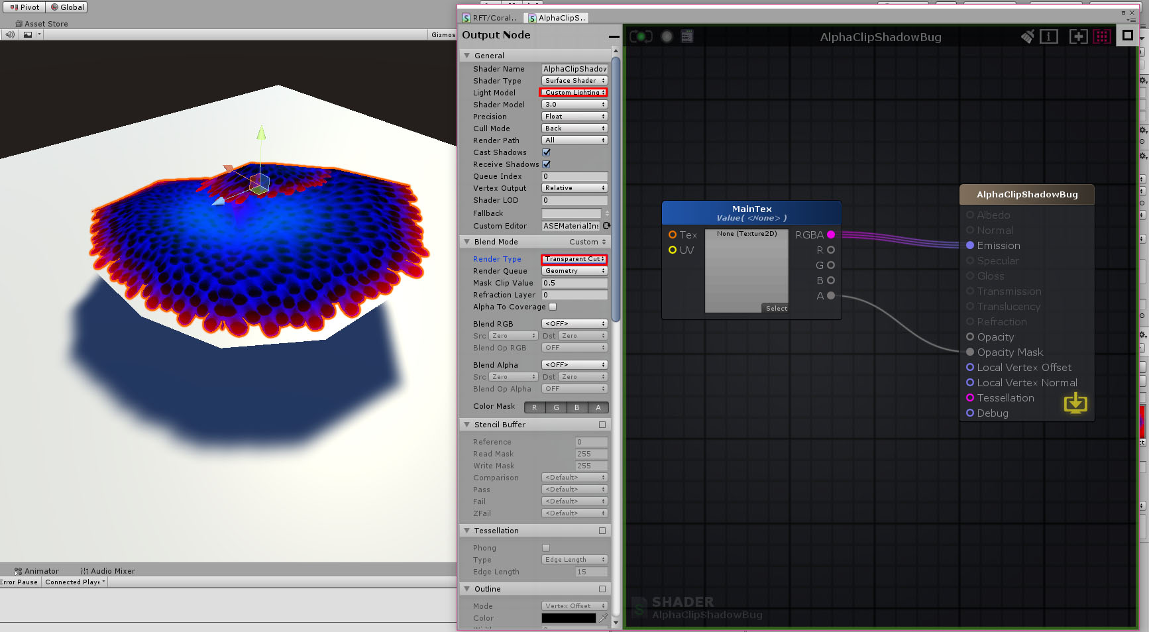Clean unused nodes with the broom icon
The width and height of the screenshot is (1149, 632).
(x=1027, y=36)
